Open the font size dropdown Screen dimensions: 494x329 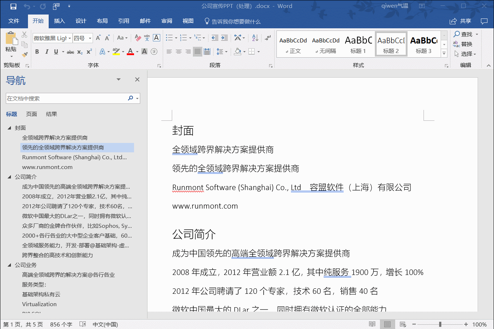90,38
